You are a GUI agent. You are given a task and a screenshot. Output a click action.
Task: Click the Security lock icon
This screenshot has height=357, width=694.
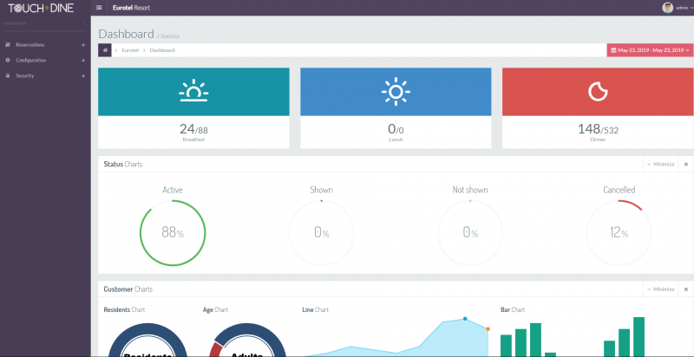(8, 75)
